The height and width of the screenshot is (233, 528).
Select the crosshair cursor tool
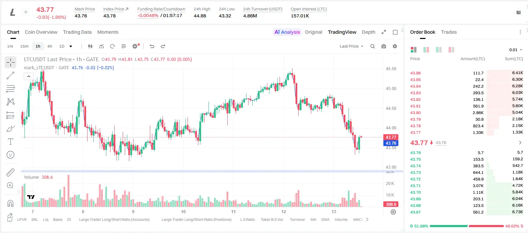coord(10,63)
